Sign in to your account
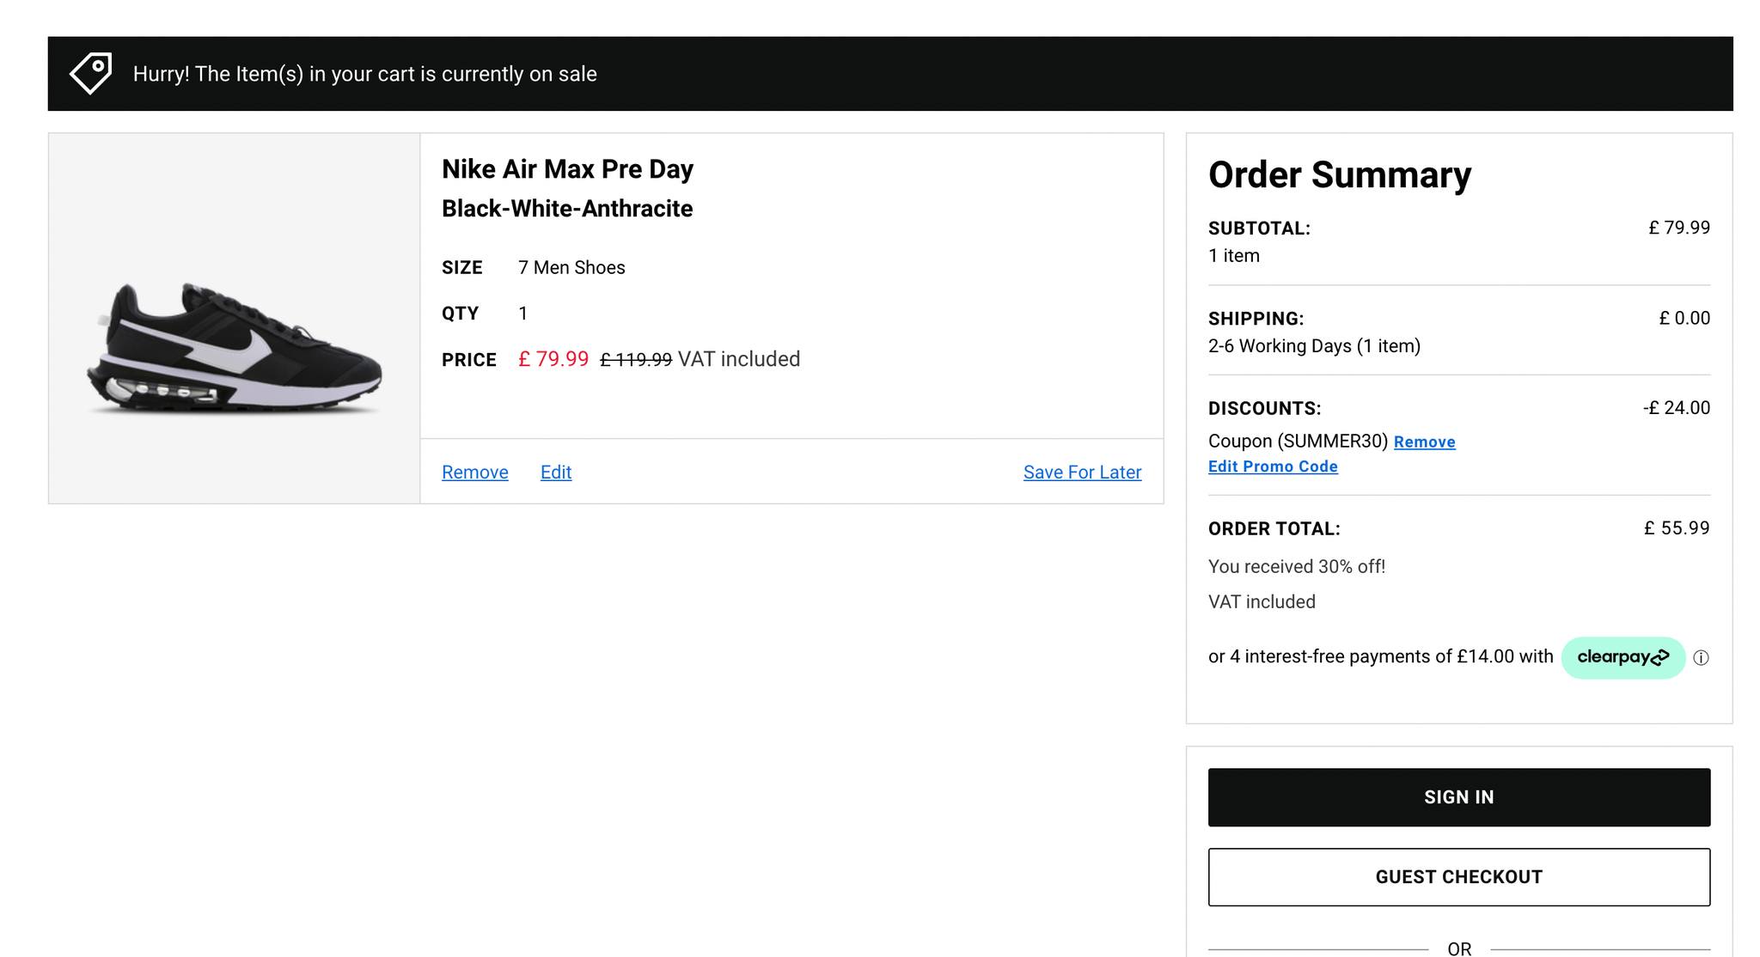Viewport: 1760px width, 957px height. pyautogui.click(x=1458, y=797)
